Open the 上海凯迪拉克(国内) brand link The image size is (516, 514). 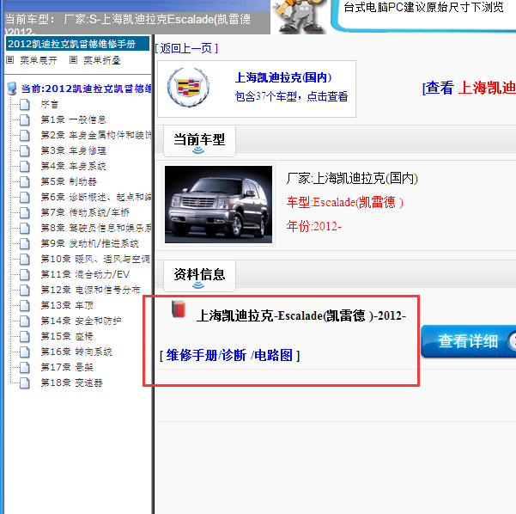[x=283, y=77]
